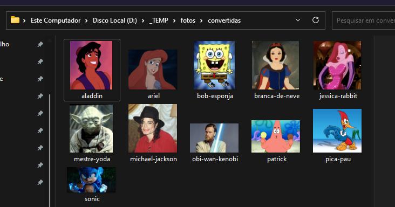Viewport: 395px width, 207px height.
Task: Click the folder icon in the address bar
Action: tap(15, 20)
